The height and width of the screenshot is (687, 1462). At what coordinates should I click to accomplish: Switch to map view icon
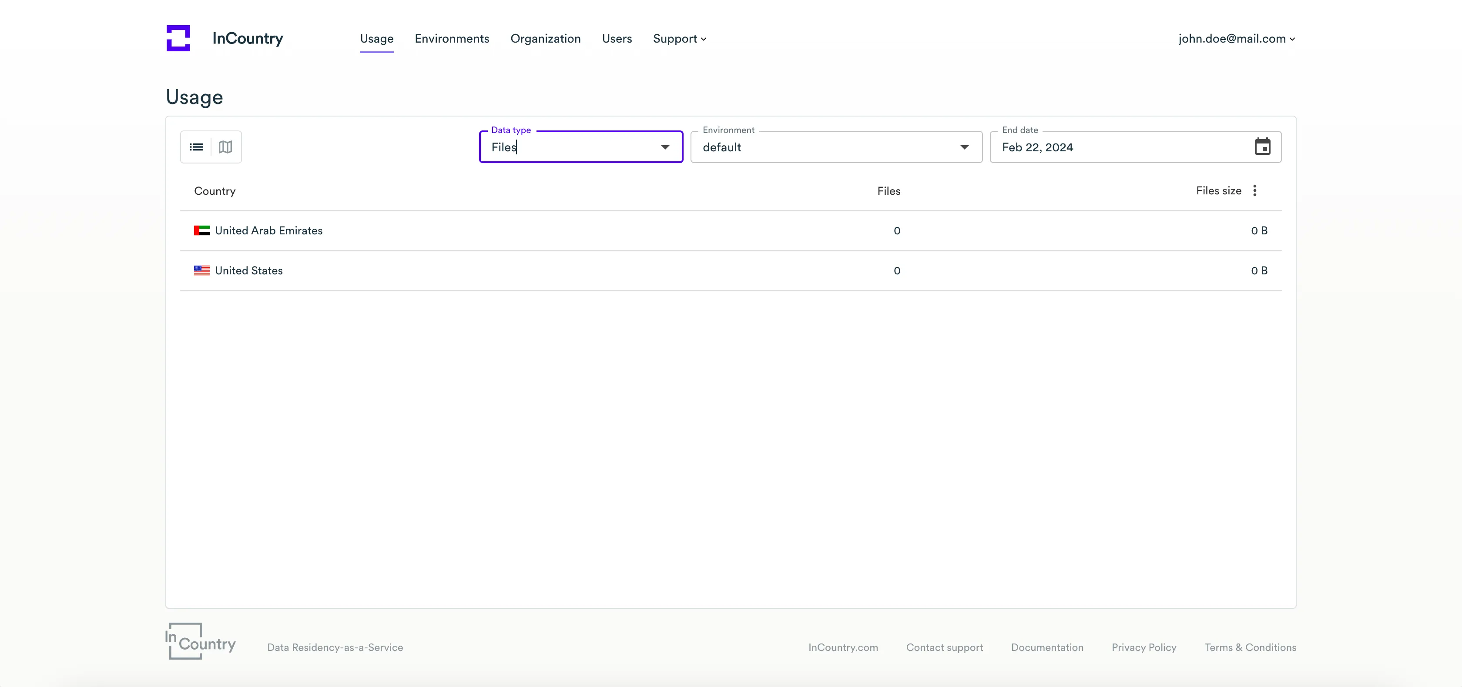pyautogui.click(x=225, y=147)
